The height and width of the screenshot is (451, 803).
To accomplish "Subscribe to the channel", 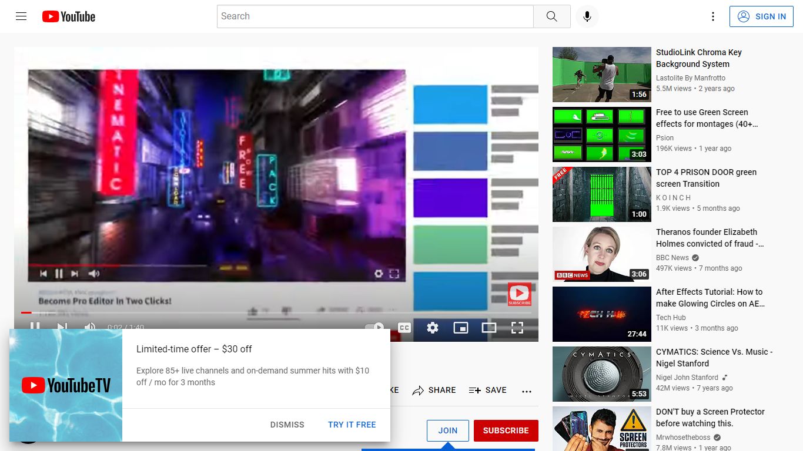I will [506, 430].
